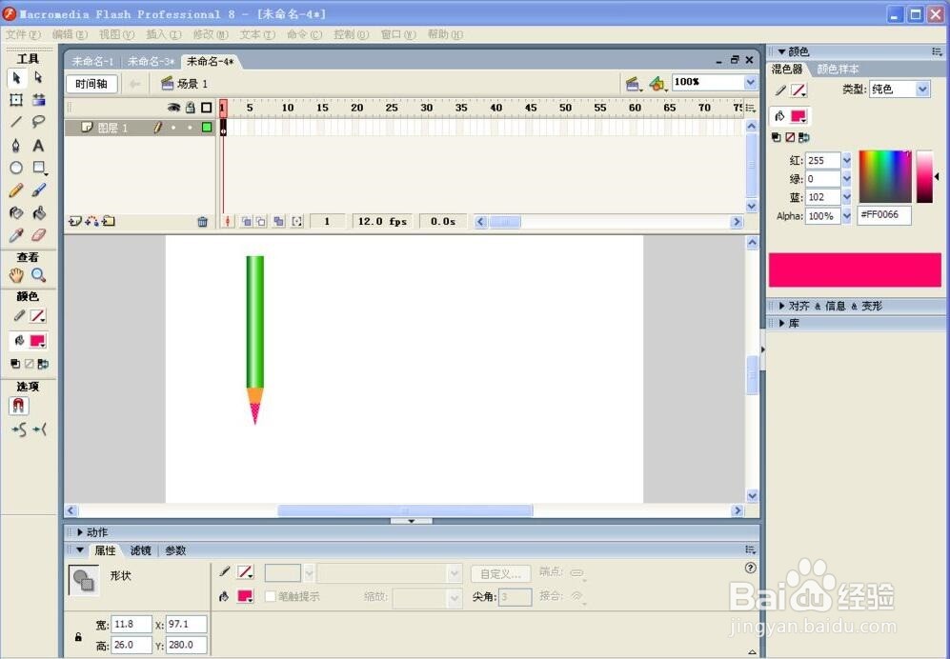Open the 绿 green value slider arrow
950x659 pixels.
click(846, 179)
